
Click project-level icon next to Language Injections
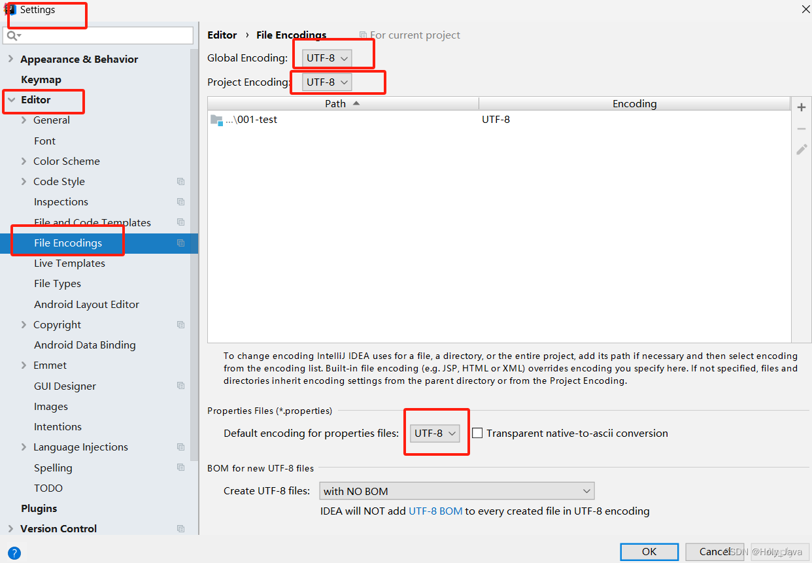pos(180,447)
